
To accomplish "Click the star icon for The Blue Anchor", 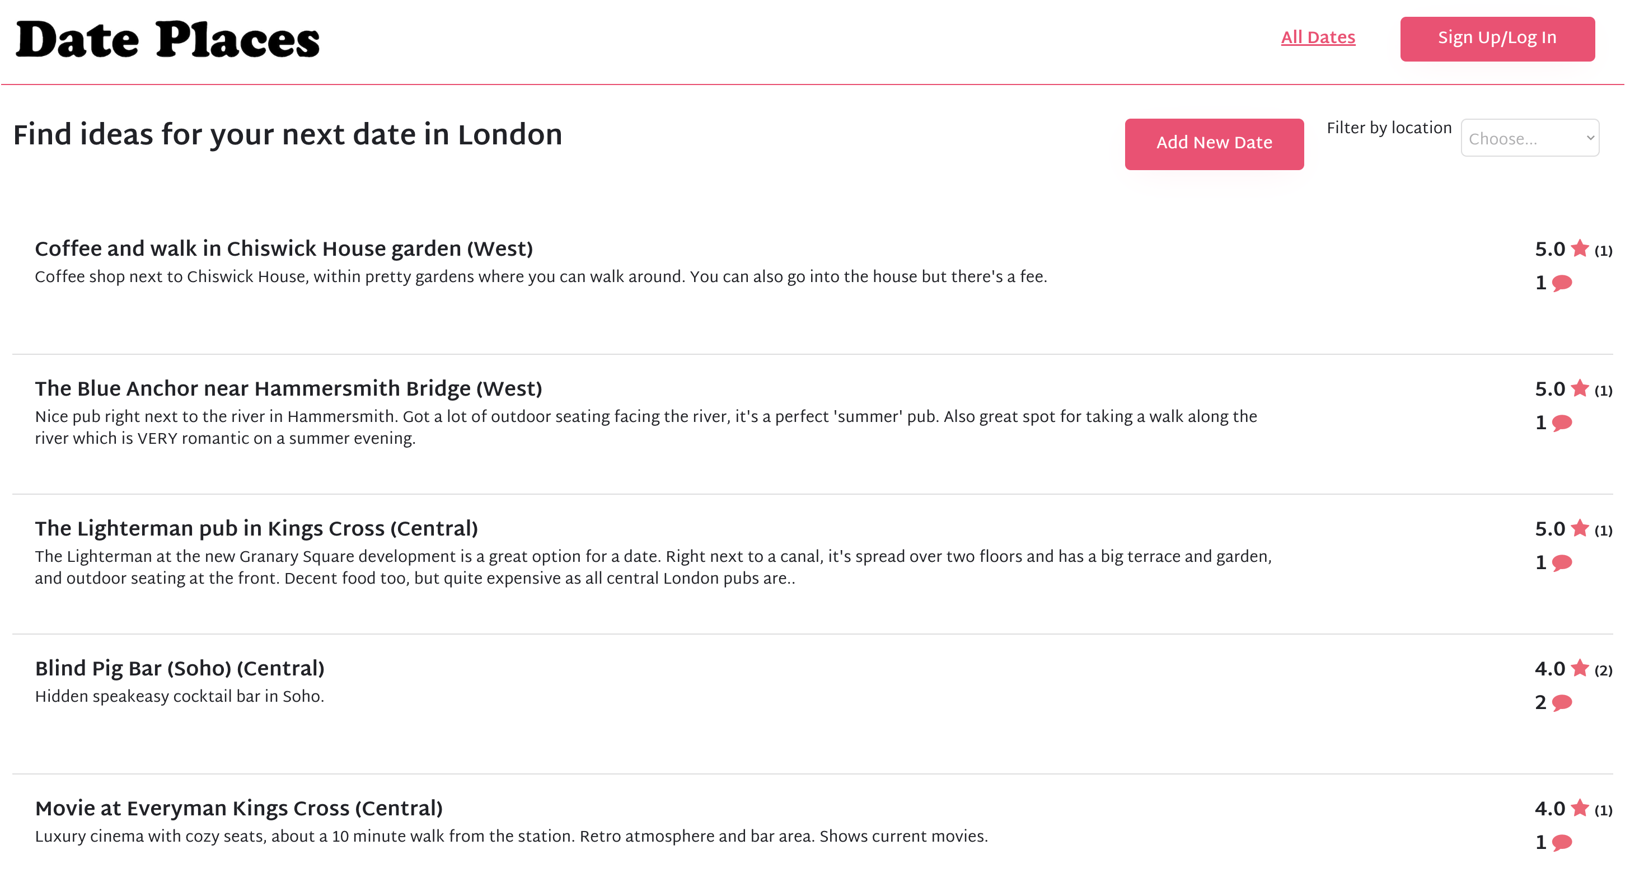I will coord(1580,388).
